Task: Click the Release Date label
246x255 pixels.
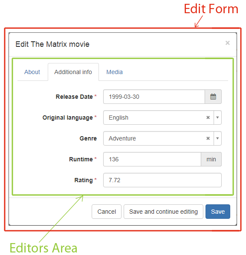Action: pyautogui.click(x=74, y=97)
